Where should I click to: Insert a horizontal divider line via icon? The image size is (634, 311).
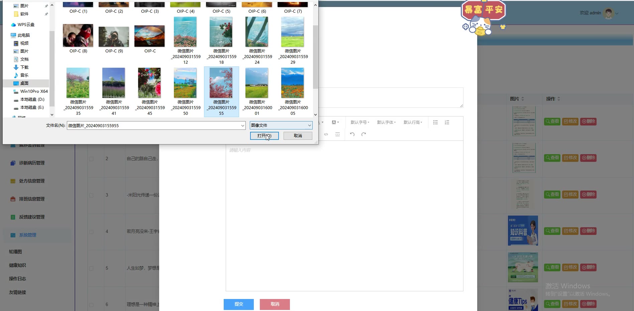[x=338, y=134]
